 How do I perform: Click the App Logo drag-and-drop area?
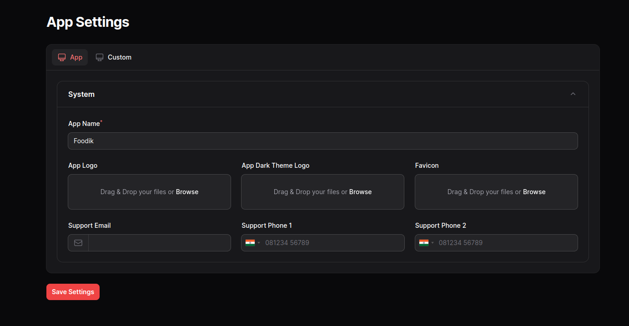(x=149, y=191)
